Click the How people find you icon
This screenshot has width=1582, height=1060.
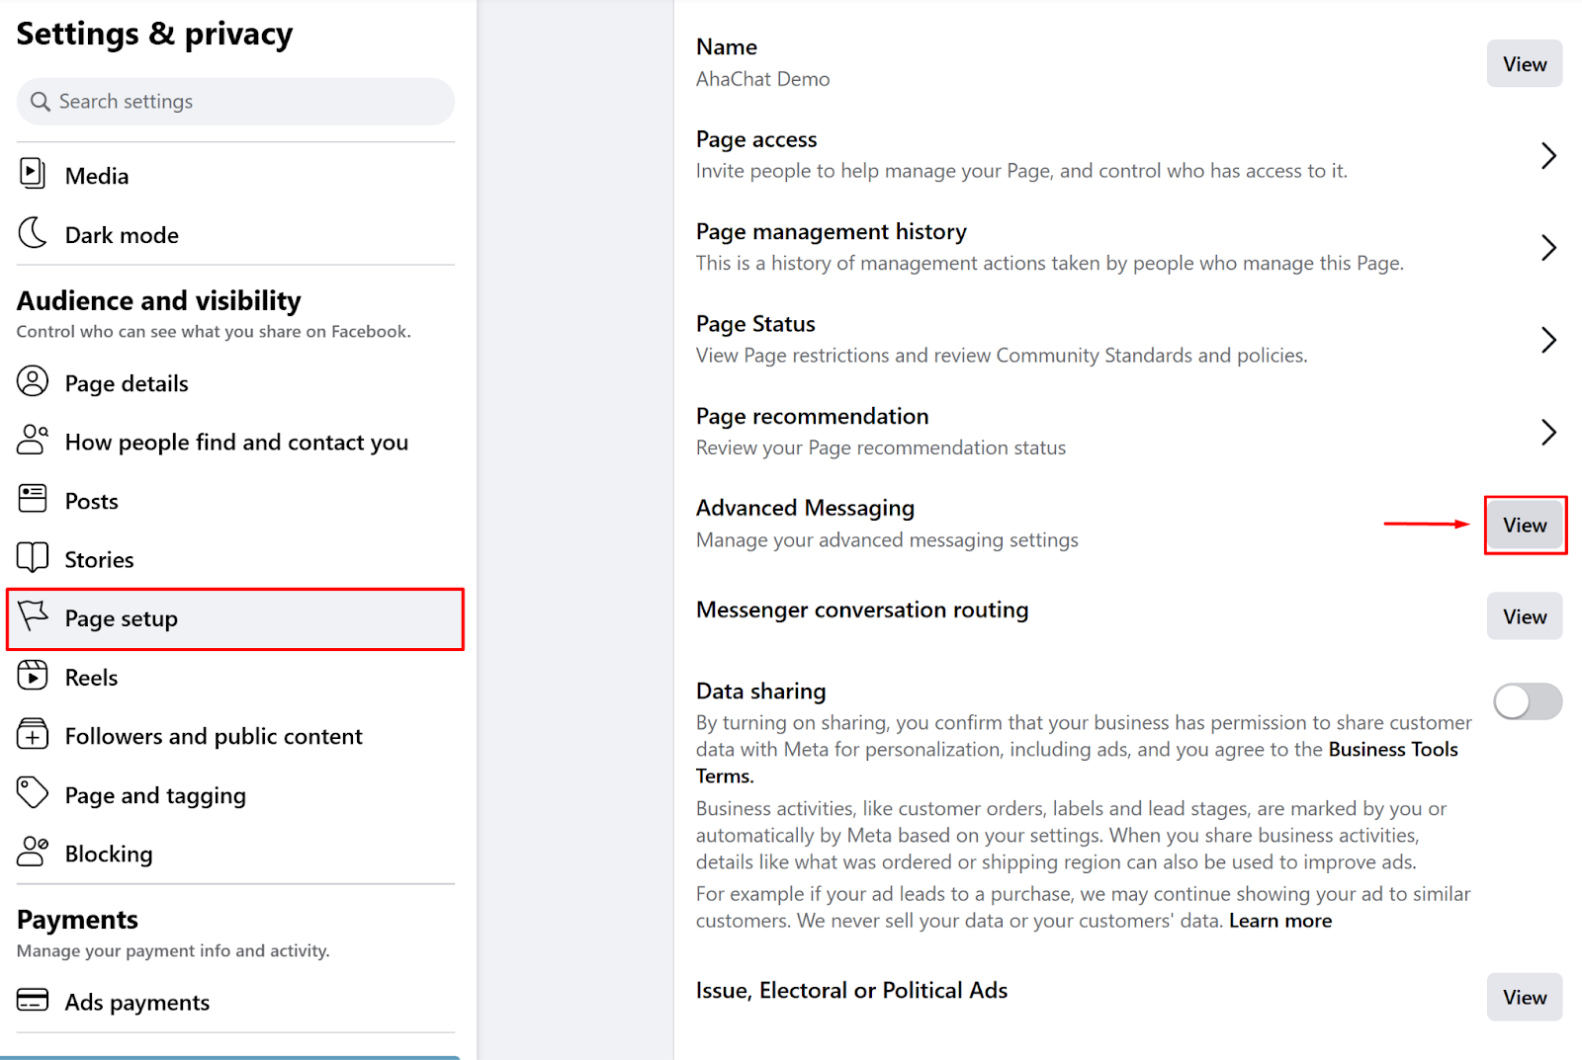pos(33,440)
